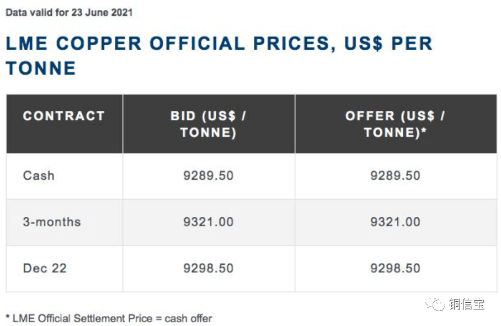Click the Cash bid price 9289.50
This screenshot has width=501, height=326.
point(209,175)
